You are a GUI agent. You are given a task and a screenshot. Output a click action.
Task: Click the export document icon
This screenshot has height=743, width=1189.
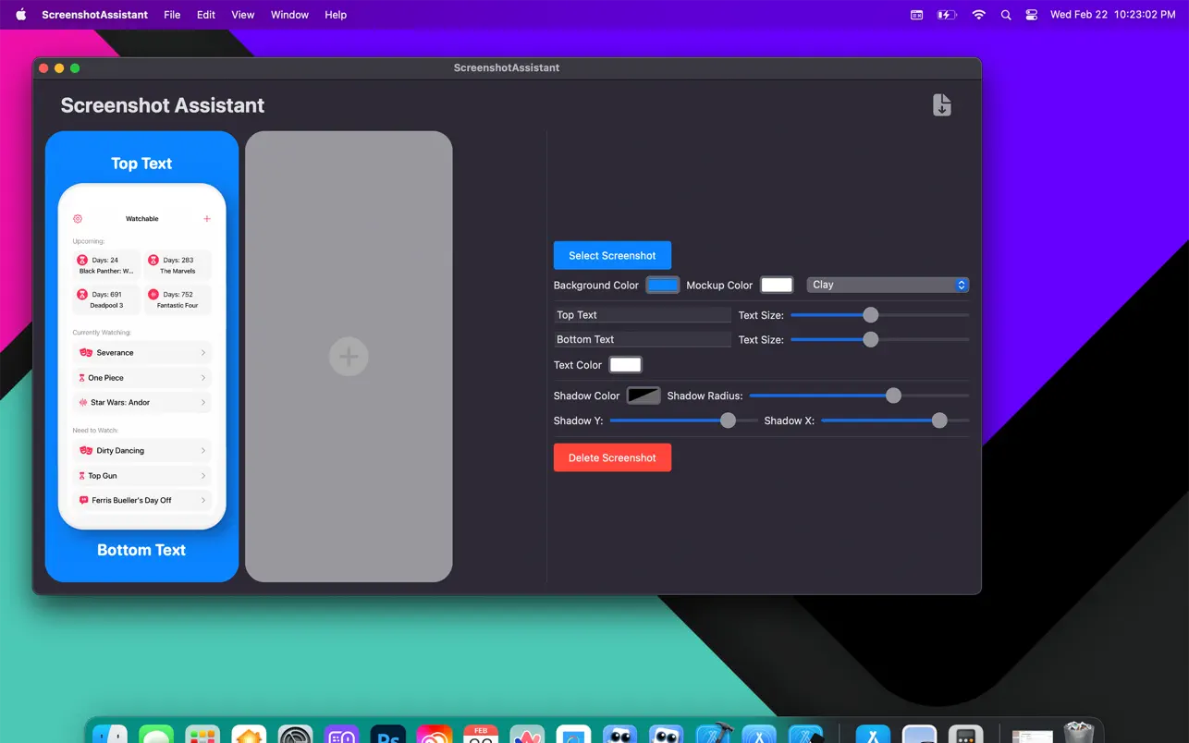click(942, 105)
